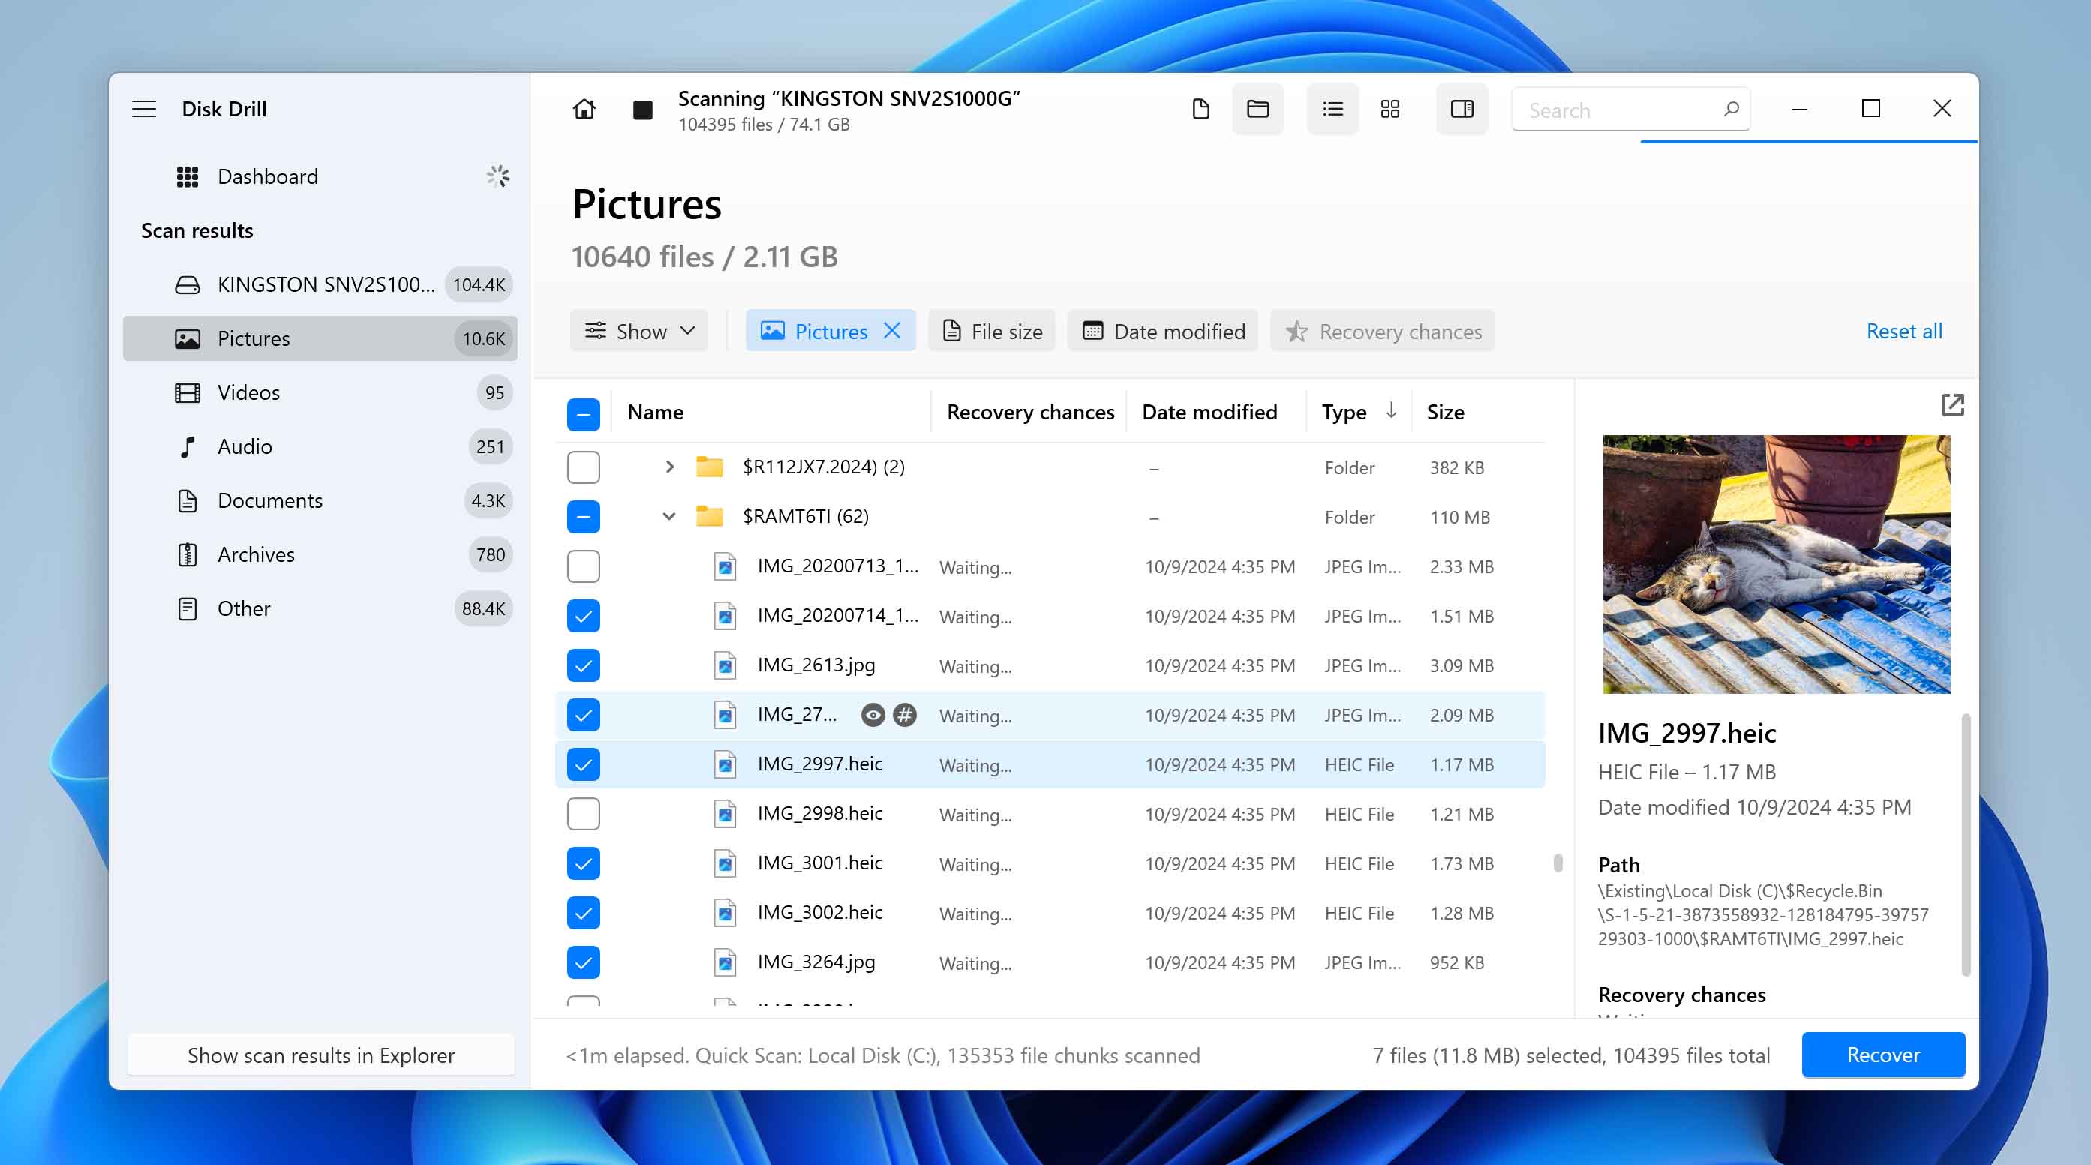Click IMG_2997.heic preview thumbnail
Viewport: 2091px width, 1165px height.
(1774, 564)
